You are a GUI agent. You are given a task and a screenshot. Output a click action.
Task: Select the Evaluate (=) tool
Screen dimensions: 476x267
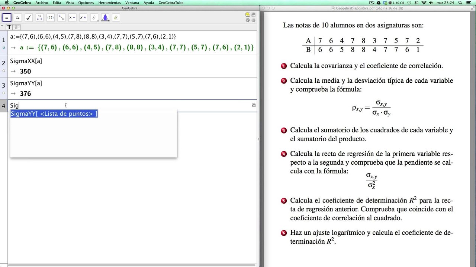pyautogui.click(x=7, y=17)
